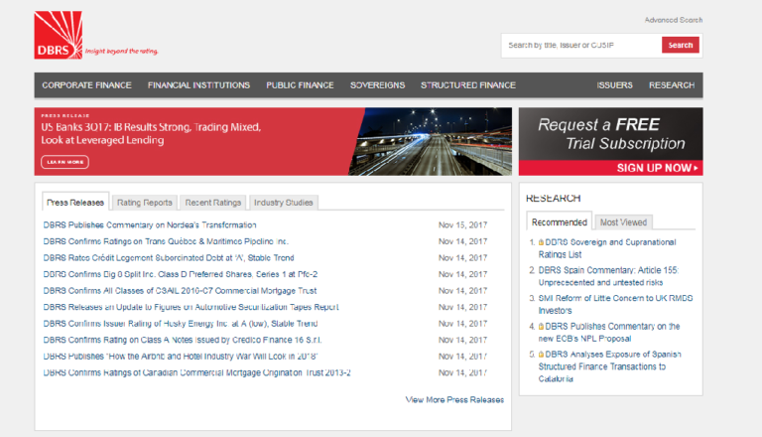The height and width of the screenshot is (437, 762).
Task: Click the Nov 15, 2017 date text
Action: click(462, 225)
